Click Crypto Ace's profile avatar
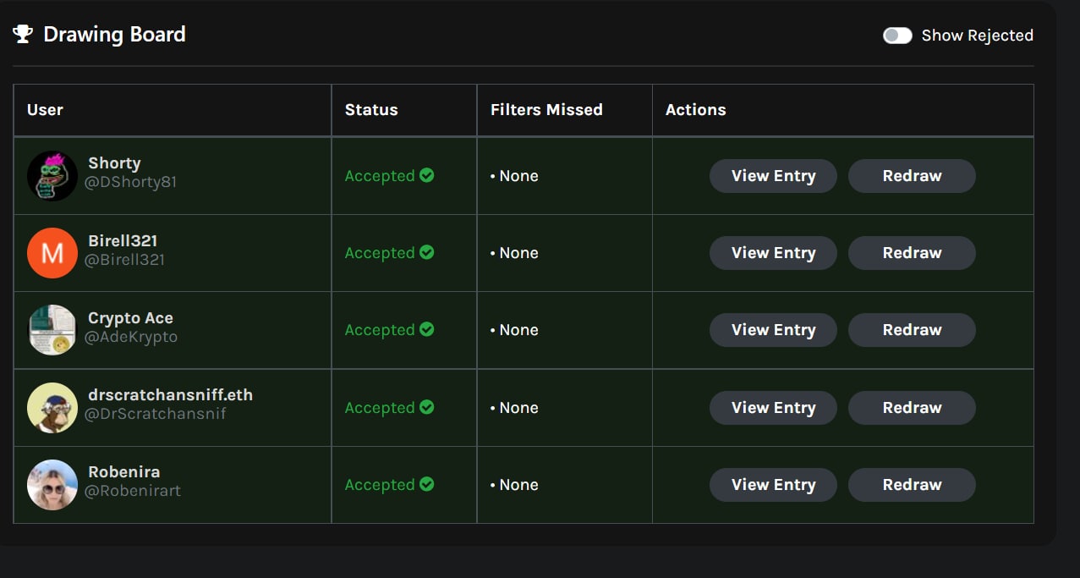This screenshot has height=578, width=1080. point(52,330)
